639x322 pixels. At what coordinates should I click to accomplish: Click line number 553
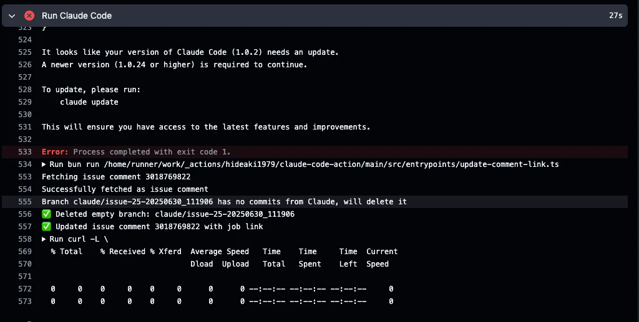[25, 177]
